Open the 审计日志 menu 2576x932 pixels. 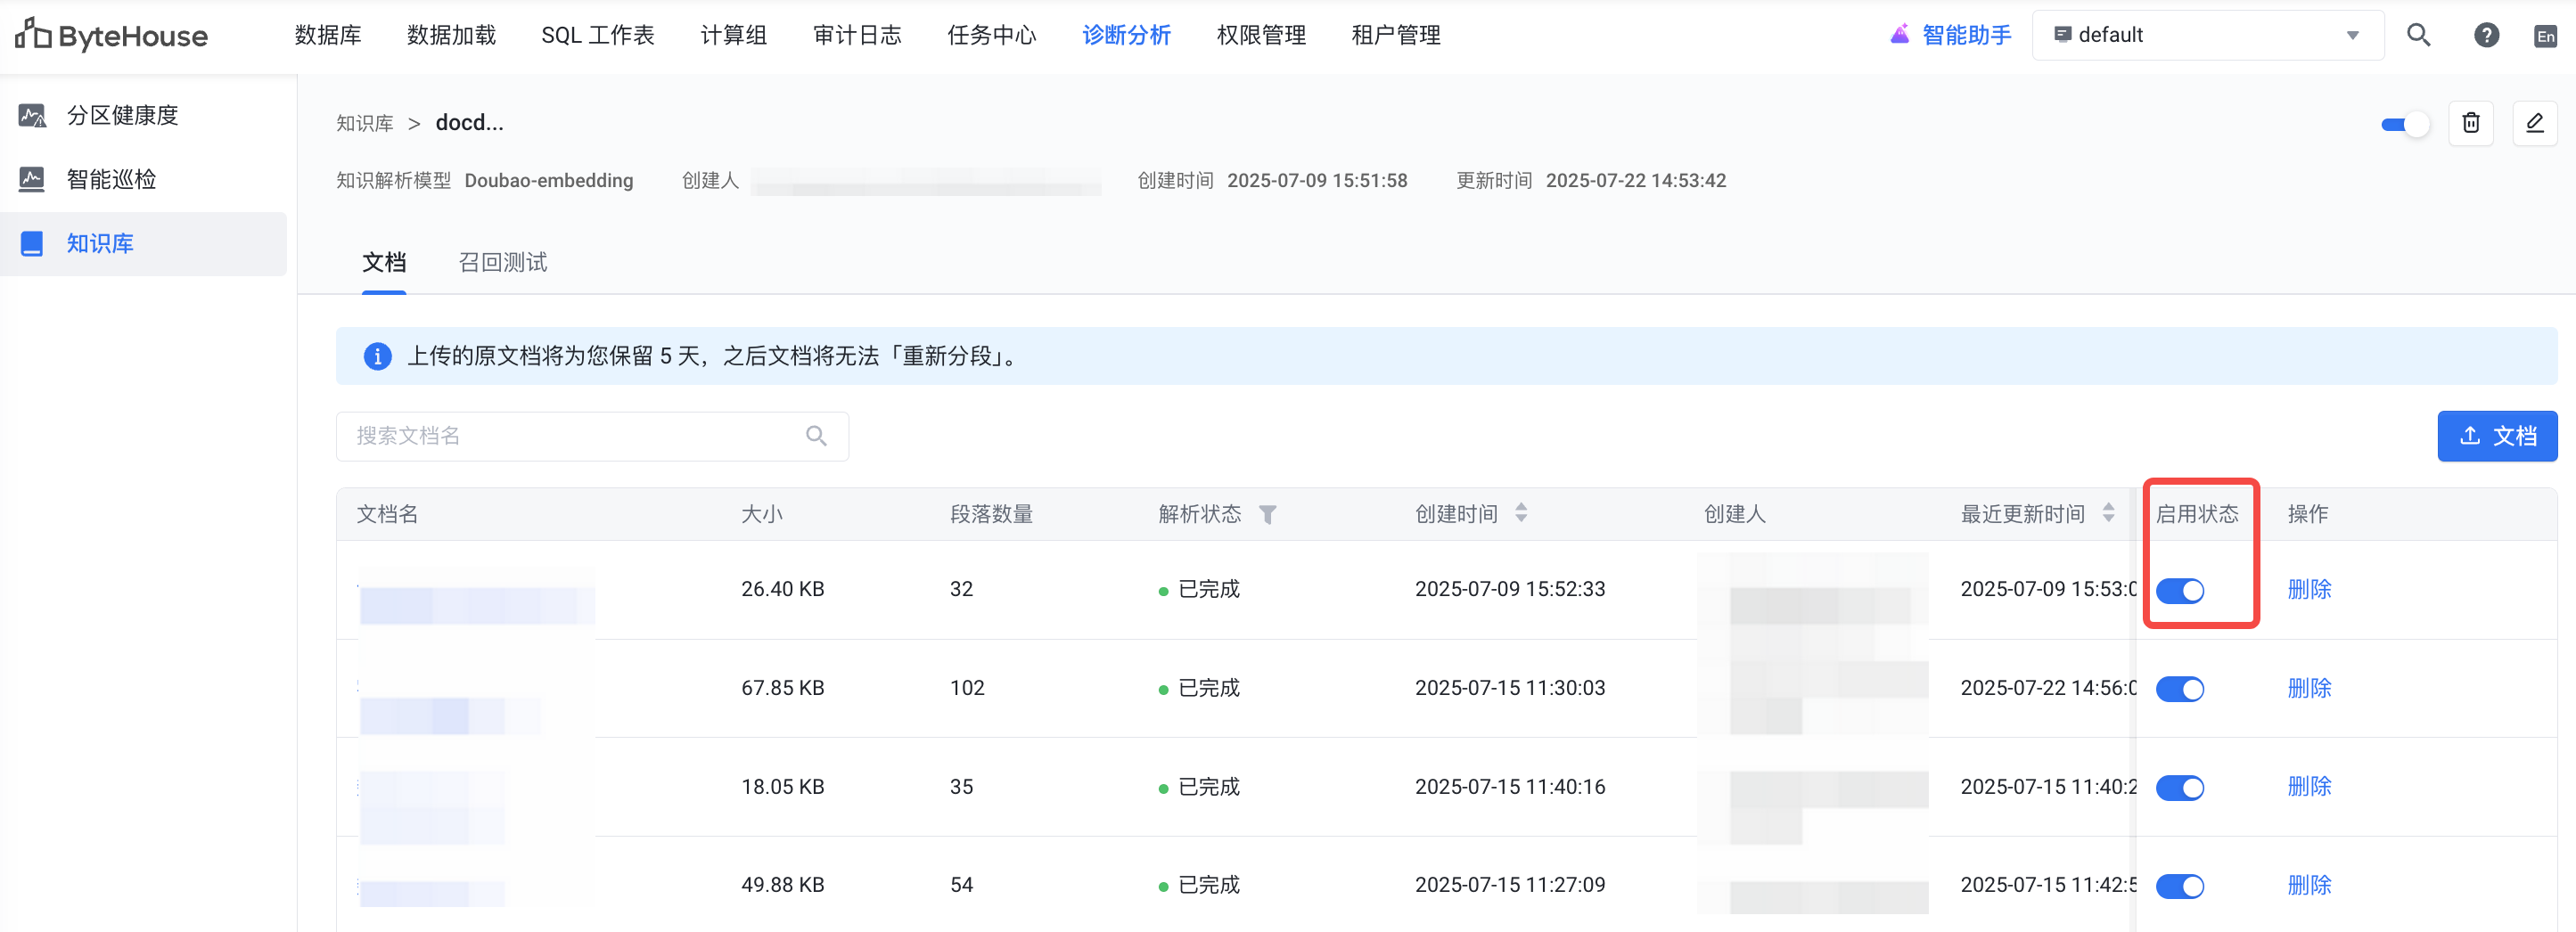(857, 35)
